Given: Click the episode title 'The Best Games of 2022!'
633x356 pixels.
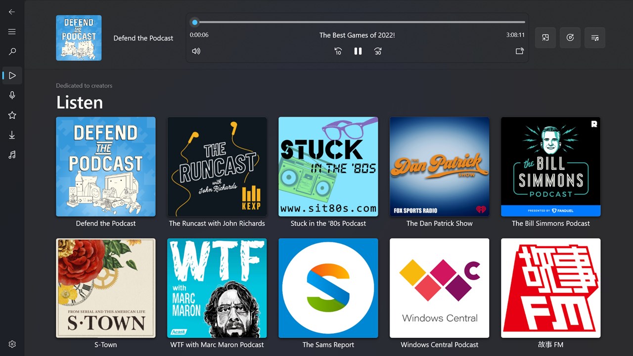Looking at the screenshot, I should pyautogui.click(x=357, y=35).
